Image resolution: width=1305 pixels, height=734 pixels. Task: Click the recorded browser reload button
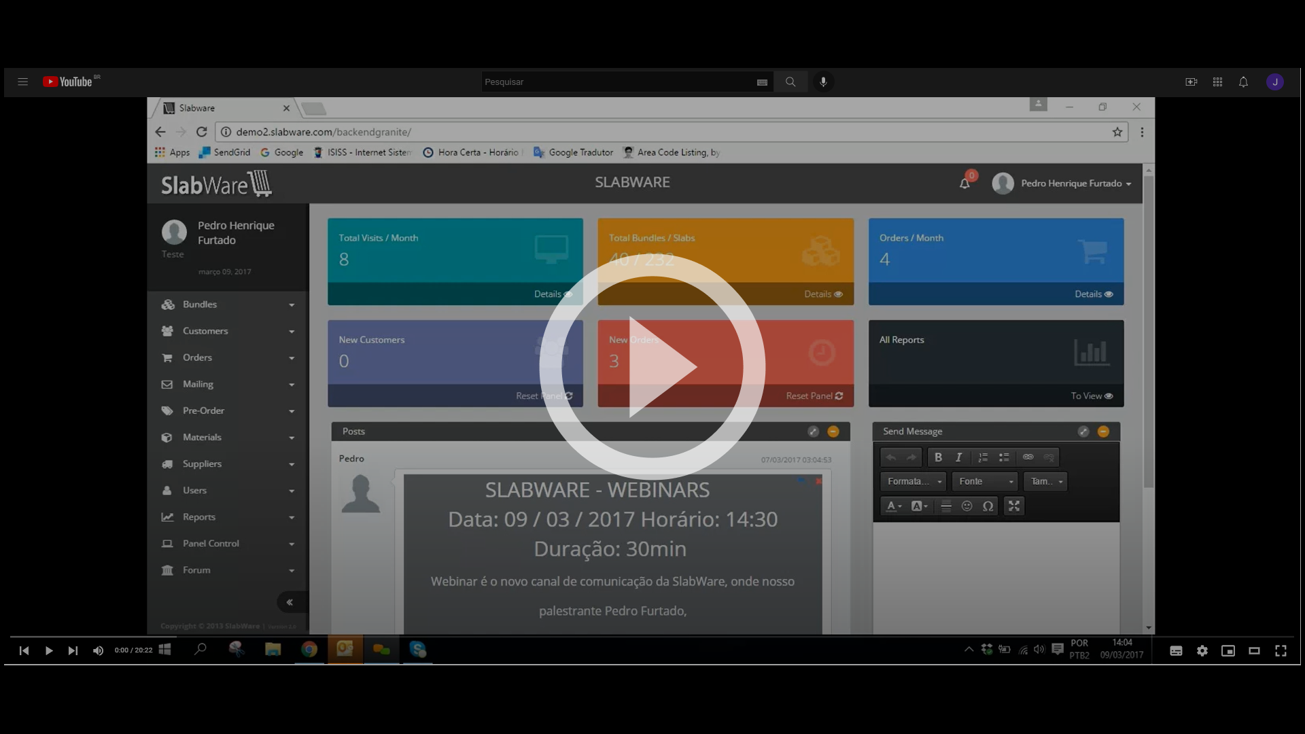click(x=201, y=132)
